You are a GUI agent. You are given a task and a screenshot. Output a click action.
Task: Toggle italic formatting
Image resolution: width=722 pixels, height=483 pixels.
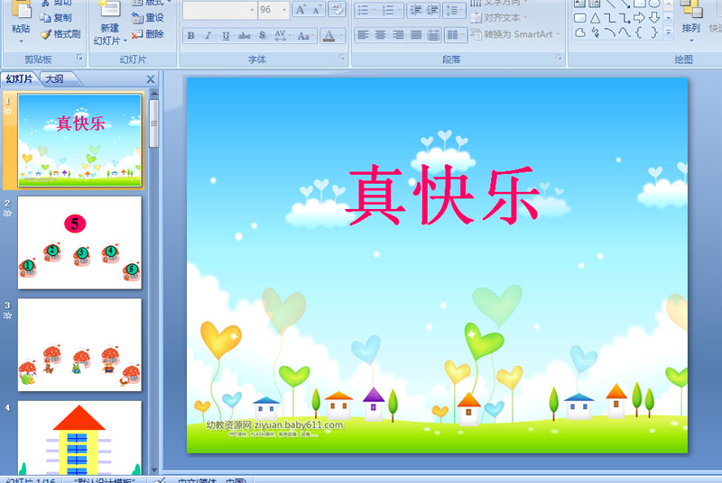tap(208, 35)
